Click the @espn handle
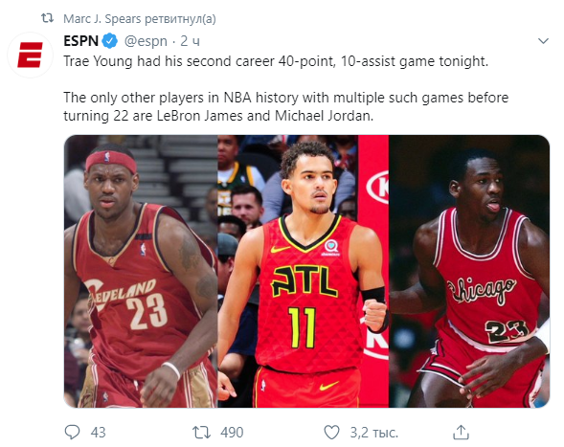564x447 pixels. point(146,41)
